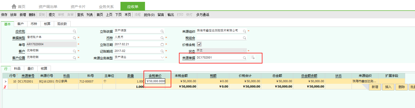The height and width of the screenshot is (108, 415).
Task: Click search icon in 单据类型 field
Action: [74, 38]
